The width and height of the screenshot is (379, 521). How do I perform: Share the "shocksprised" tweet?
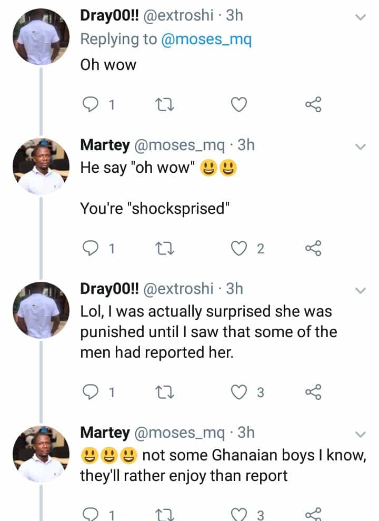[313, 249]
